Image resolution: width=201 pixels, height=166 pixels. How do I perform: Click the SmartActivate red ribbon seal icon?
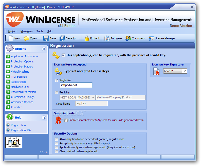point(59,120)
